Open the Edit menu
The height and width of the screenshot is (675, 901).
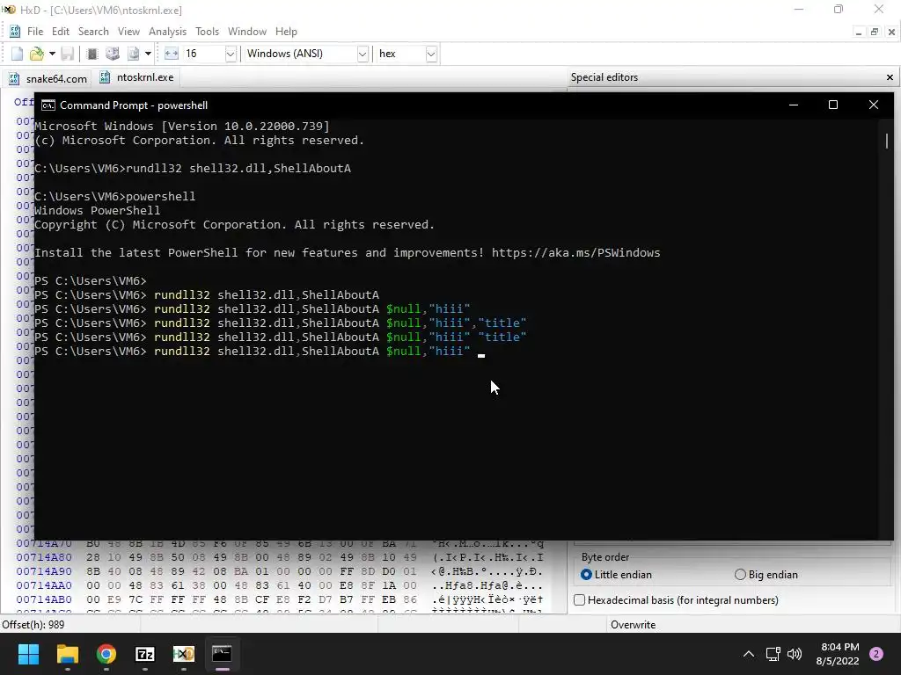(61, 32)
